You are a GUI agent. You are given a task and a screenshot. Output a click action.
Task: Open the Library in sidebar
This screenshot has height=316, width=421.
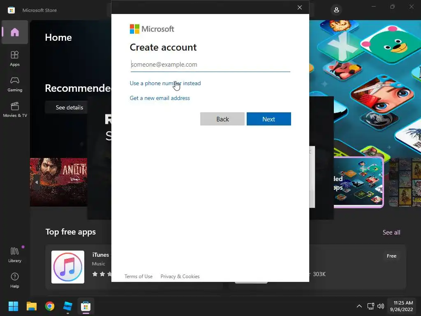tap(15, 255)
